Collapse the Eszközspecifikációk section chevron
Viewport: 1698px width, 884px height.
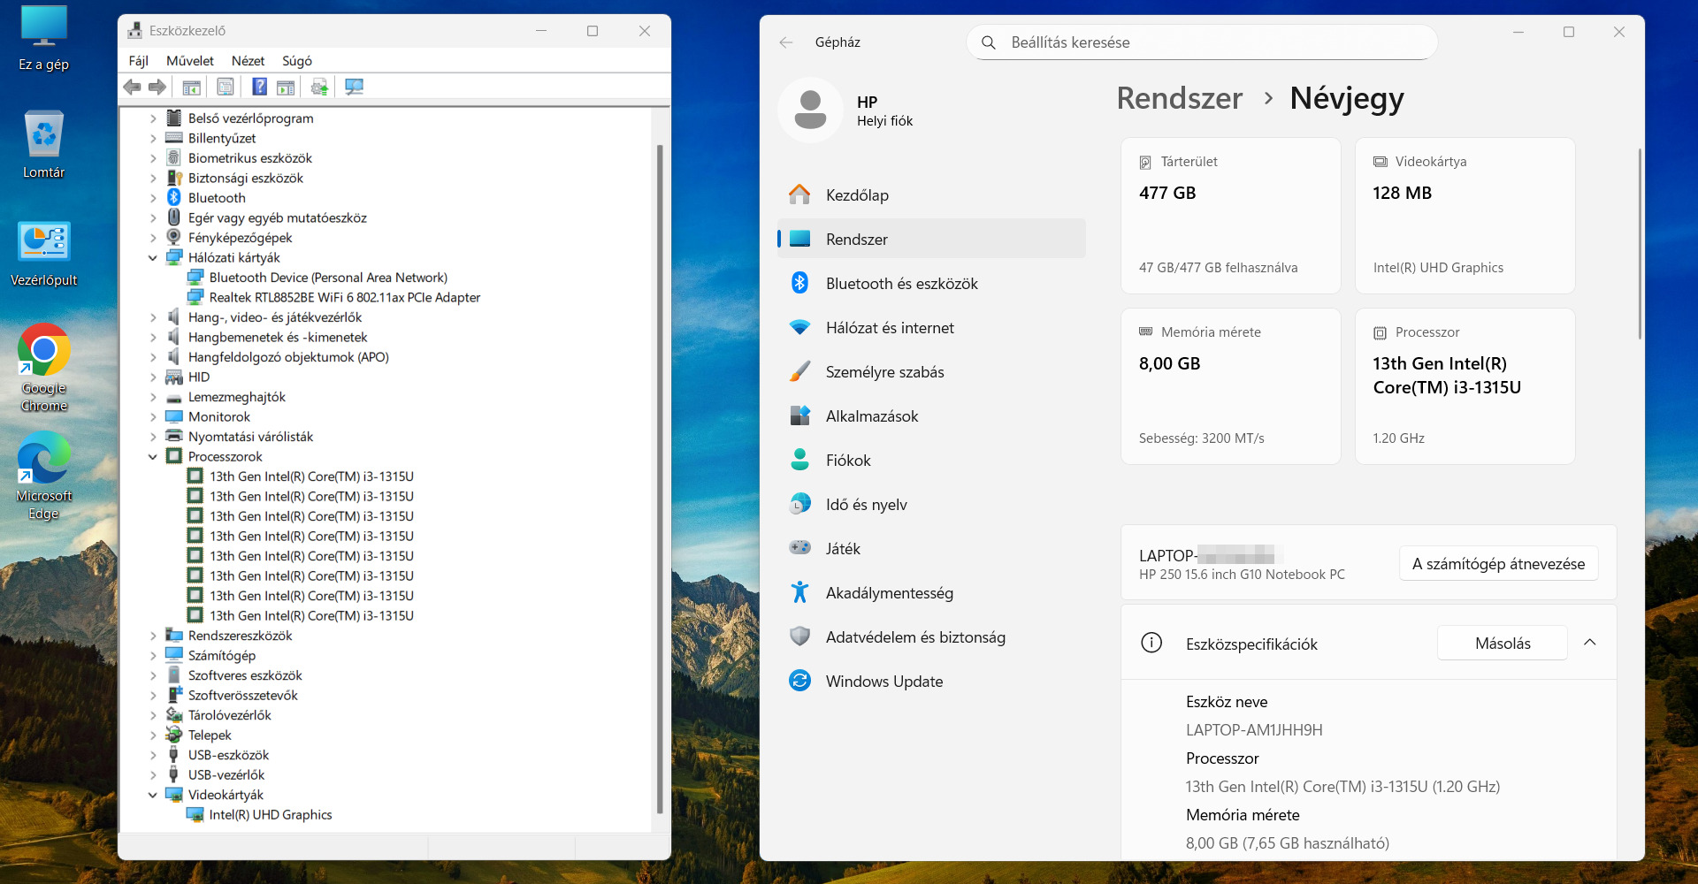[1589, 643]
